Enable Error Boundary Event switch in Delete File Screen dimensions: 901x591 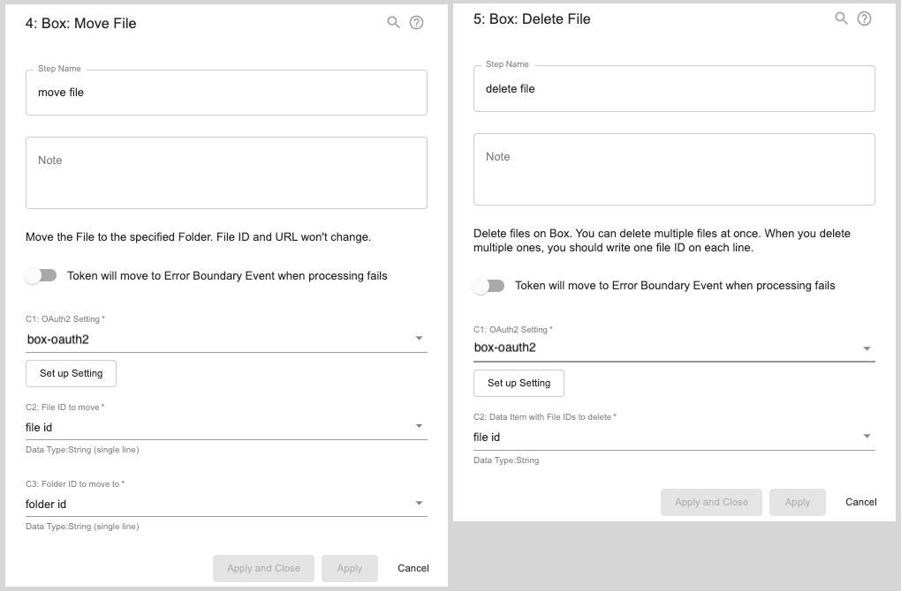click(x=488, y=286)
